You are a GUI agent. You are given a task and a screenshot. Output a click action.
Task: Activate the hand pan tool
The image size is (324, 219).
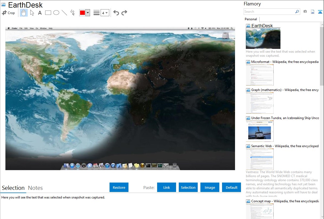(24, 13)
